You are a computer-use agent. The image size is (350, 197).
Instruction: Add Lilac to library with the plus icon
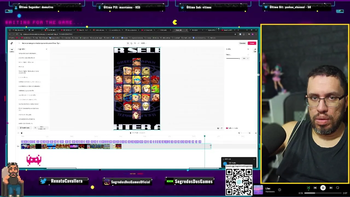click(x=279, y=190)
